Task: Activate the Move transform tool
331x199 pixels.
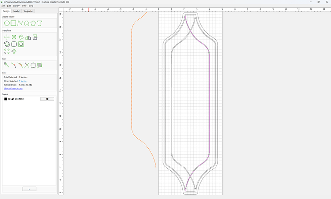Action: 7,37
